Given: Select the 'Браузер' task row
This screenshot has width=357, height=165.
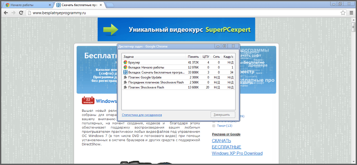Looking at the screenshot, I should (178, 62).
